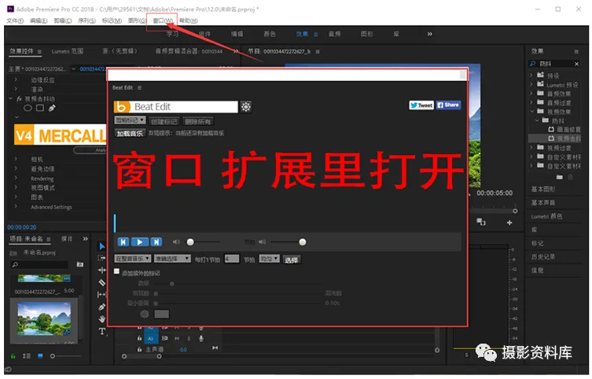
Task: Jump to previous beat in Beat Edit
Action: (123, 242)
